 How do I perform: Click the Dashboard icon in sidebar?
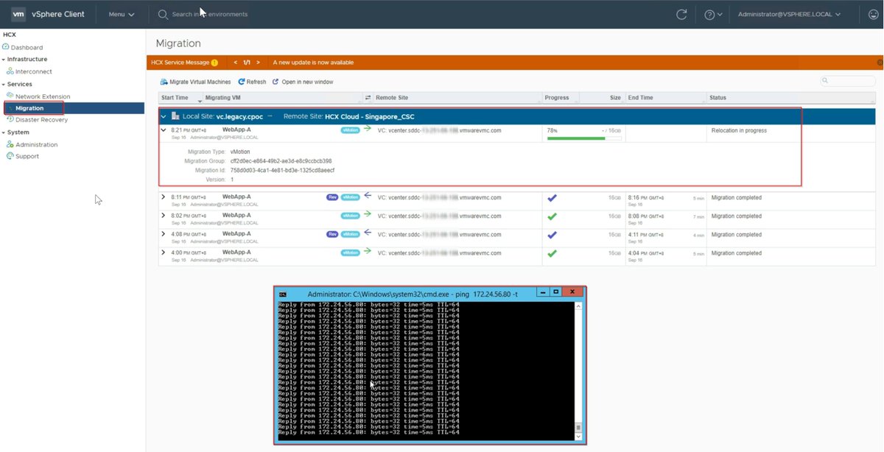6,46
